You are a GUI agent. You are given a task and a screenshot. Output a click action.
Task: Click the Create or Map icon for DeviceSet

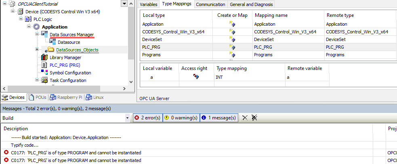click(232, 39)
